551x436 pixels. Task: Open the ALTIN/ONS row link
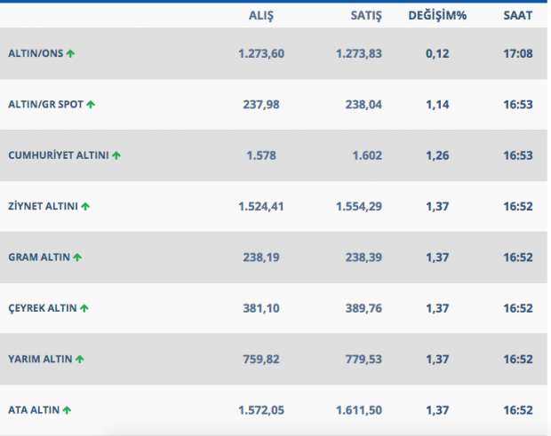click(x=36, y=53)
